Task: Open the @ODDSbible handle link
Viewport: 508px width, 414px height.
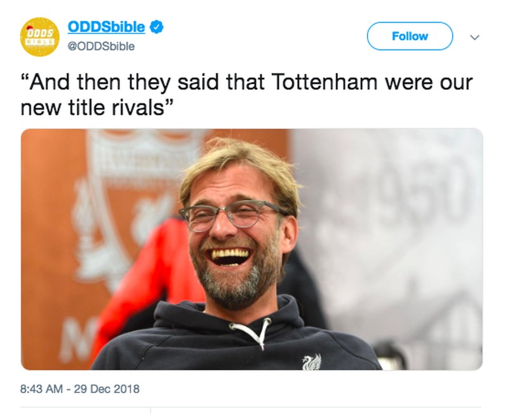Action: coord(101,46)
